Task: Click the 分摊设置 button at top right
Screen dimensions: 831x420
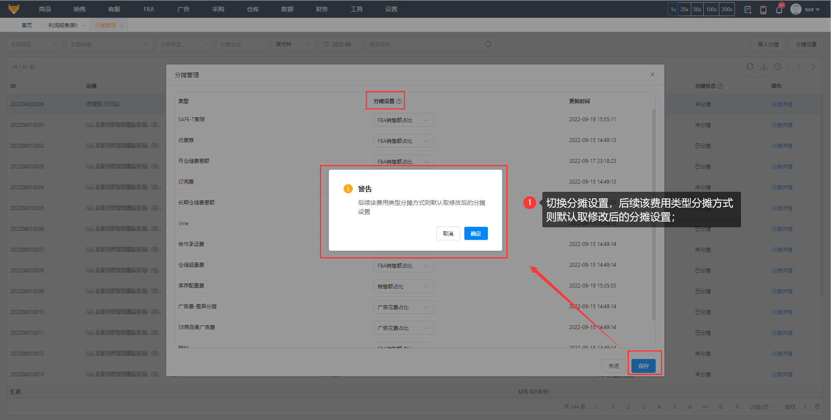Action: tap(806, 44)
